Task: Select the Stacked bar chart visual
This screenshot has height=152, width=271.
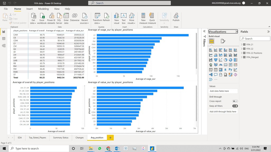Action: (211, 50)
